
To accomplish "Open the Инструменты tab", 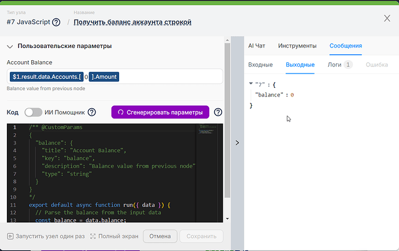I will [297, 46].
